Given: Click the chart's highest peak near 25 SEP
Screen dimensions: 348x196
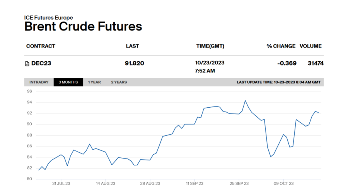Looking at the screenshot, I should point(245,101).
